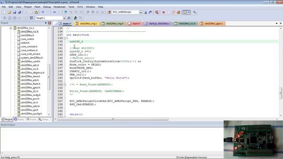Pin the Project panel
Screen dimensions: 283x159
46,23
